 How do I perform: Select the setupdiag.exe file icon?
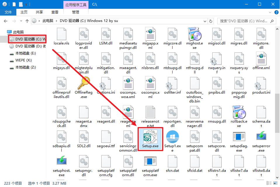pyautogui.click(x=239, y=136)
